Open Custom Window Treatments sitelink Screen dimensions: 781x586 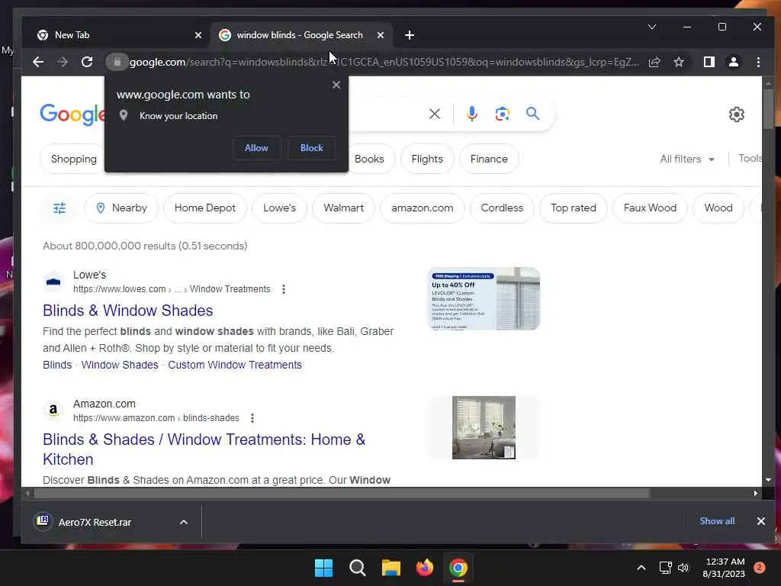(235, 365)
